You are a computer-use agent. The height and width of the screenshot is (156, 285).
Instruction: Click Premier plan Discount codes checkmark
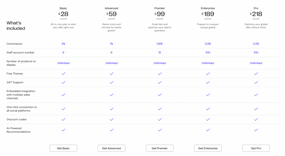pos(159,119)
